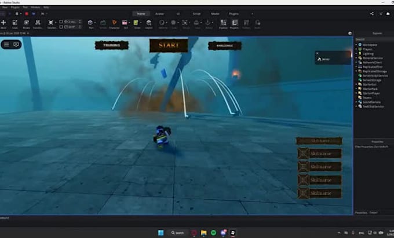Open the Test menu
The width and height of the screenshot is (394, 238).
(x=25, y=8)
